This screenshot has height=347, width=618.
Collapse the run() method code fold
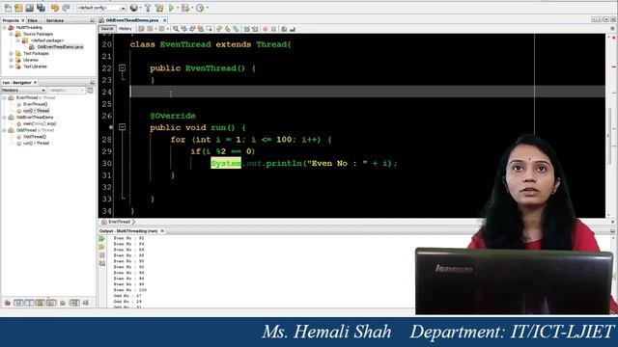coord(123,127)
